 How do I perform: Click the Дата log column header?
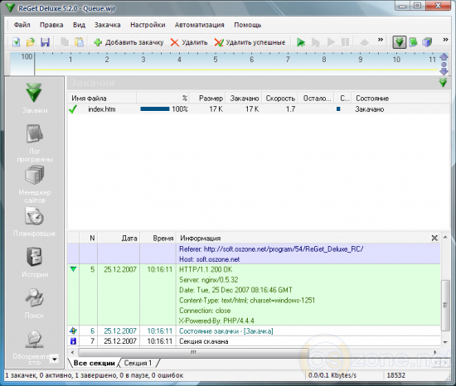(119, 239)
